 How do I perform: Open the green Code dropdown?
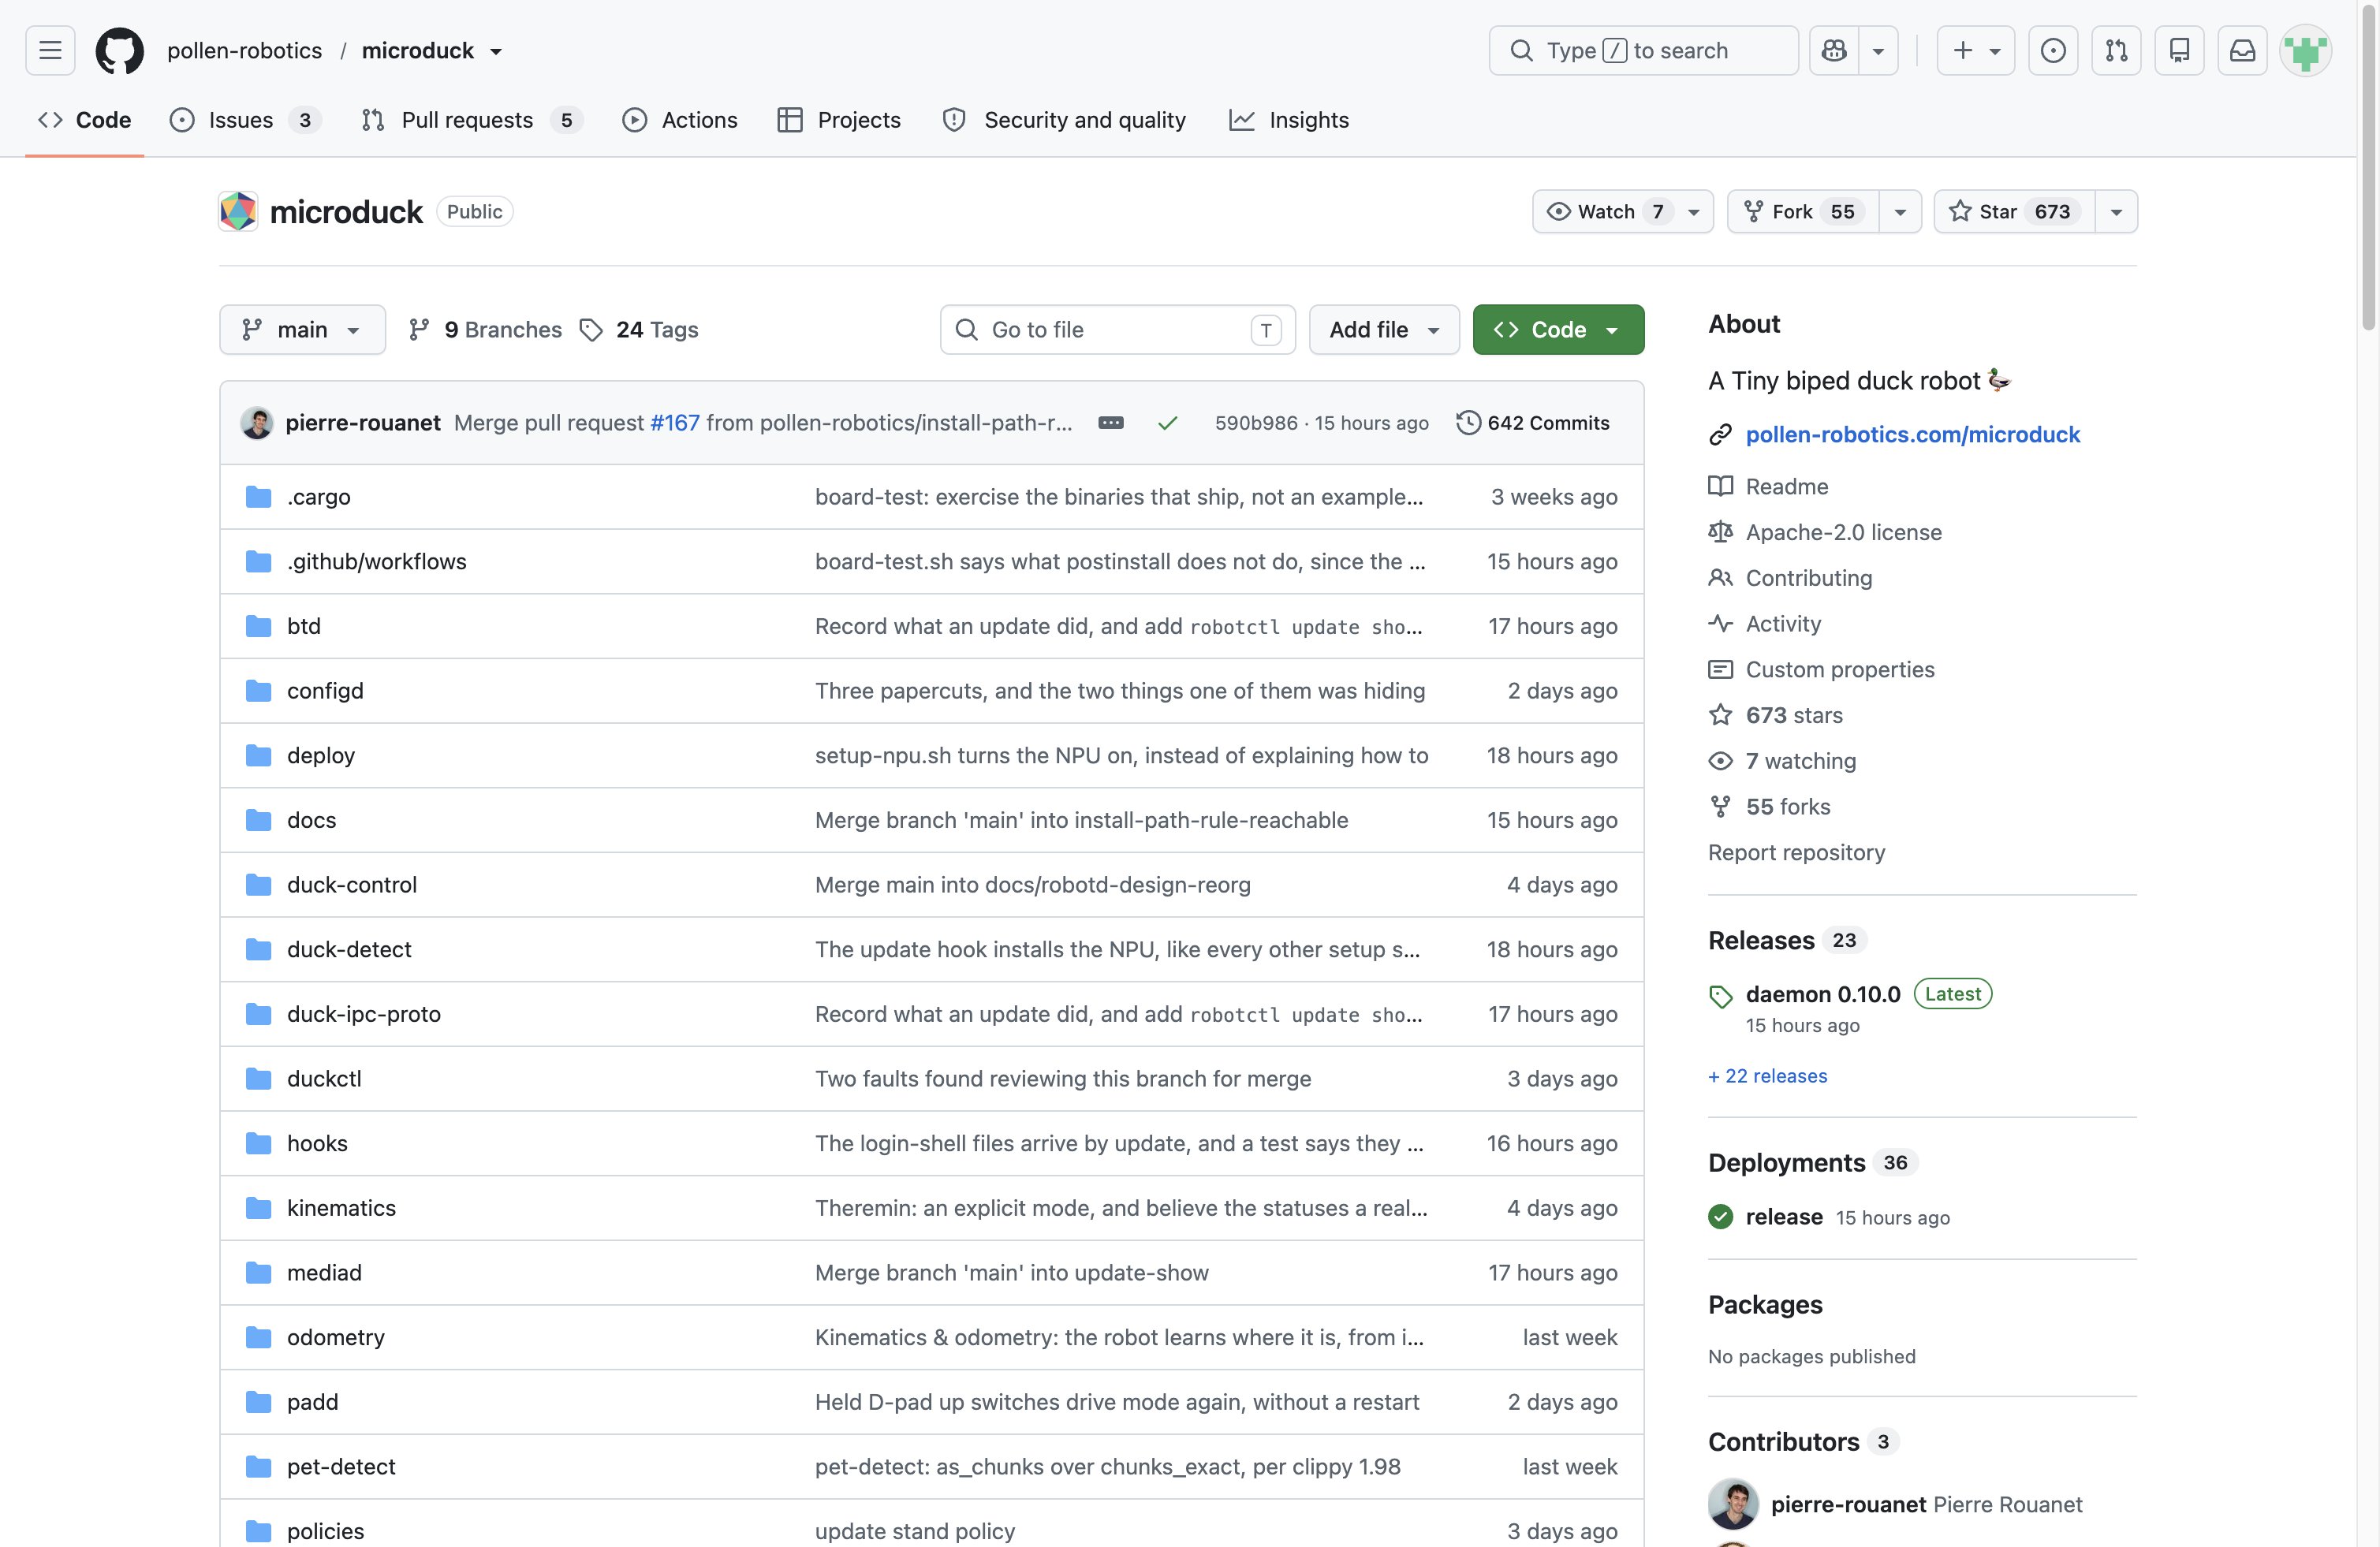point(1558,330)
